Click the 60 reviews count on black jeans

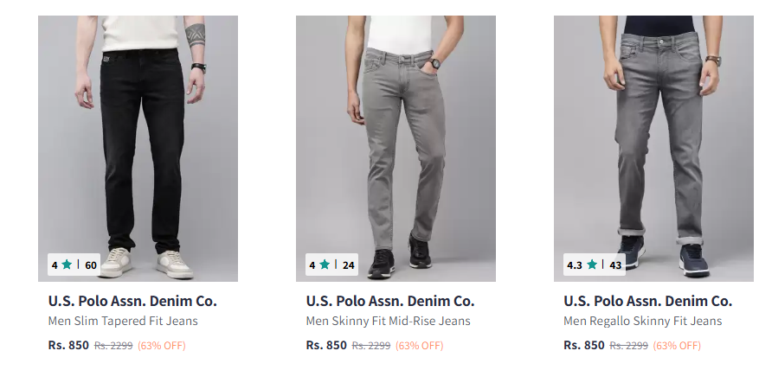pyautogui.click(x=91, y=265)
